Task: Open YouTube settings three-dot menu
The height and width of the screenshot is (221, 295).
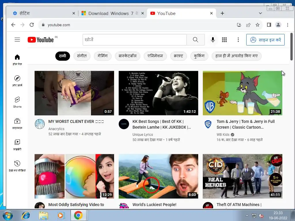Action: 238,40
